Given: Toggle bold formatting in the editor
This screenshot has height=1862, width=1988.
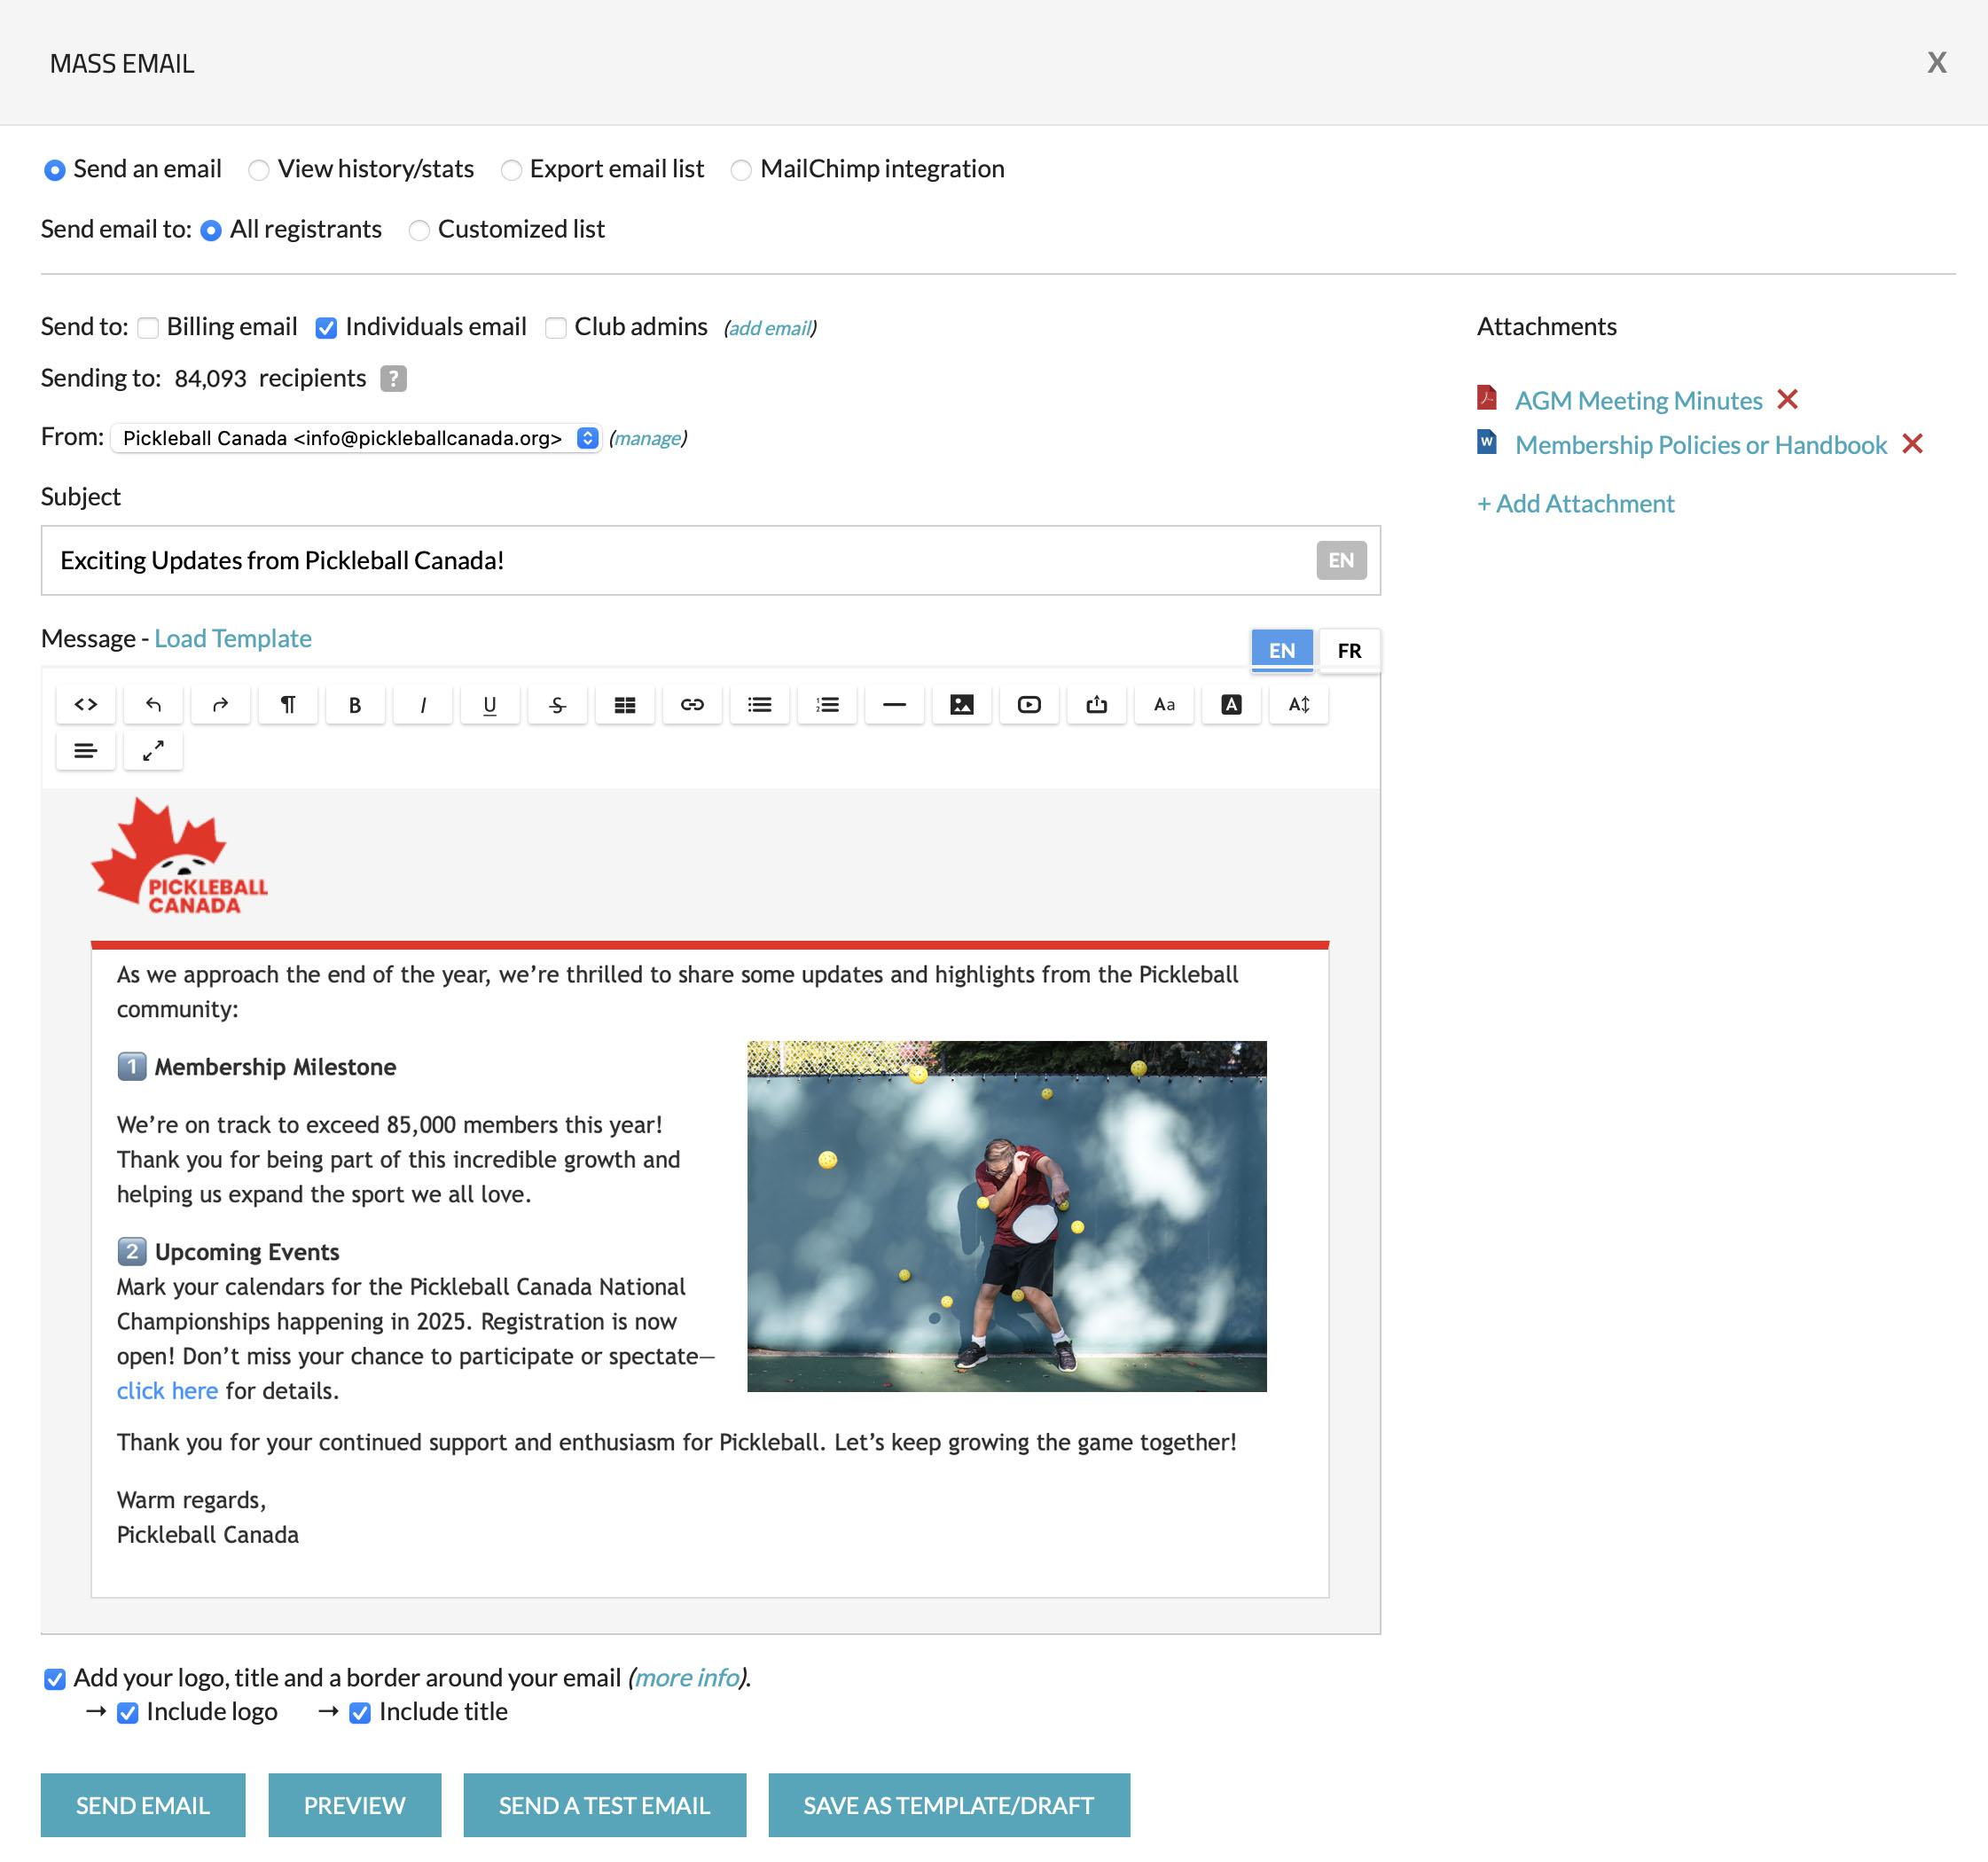Looking at the screenshot, I should (x=355, y=704).
